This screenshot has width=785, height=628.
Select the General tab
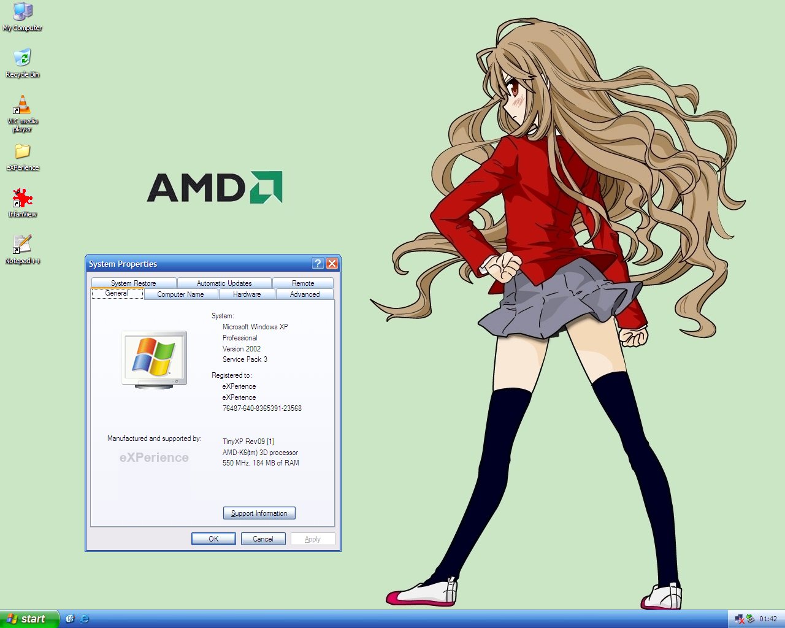click(x=117, y=294)
